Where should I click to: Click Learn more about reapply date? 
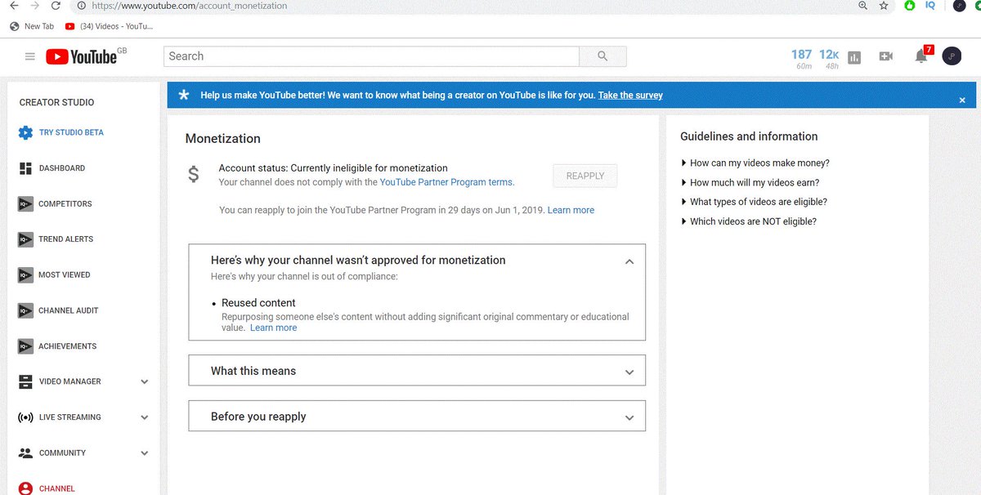tap(571, 210)
